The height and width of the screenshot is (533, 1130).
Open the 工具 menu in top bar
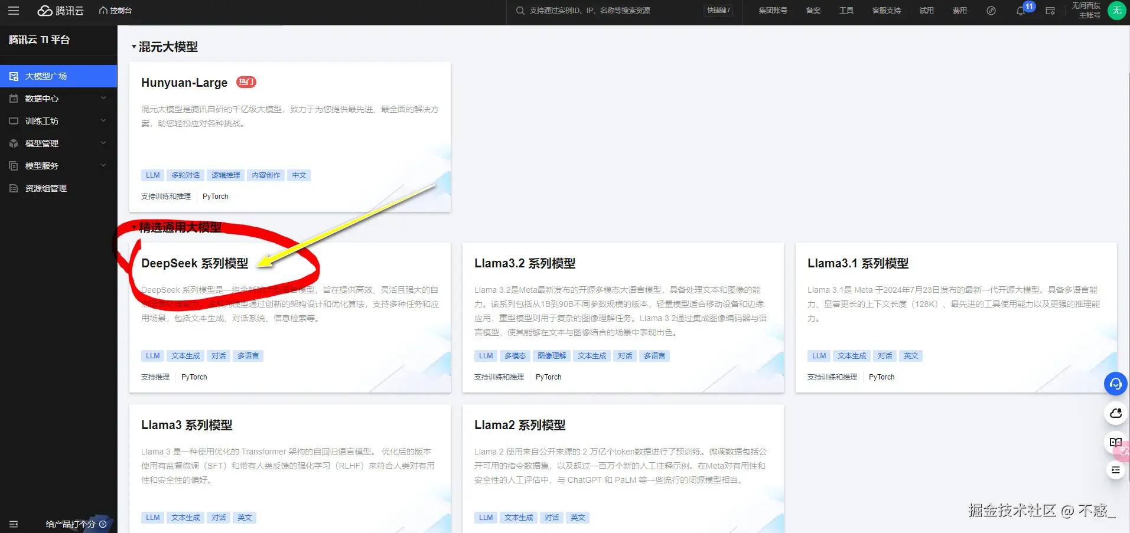click(x=846, y=11)
